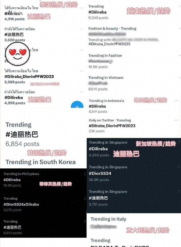
Task: Open Fashion & beauty trending #Dilraba_DiorinPFW2023
Action: tap(110, 44)
